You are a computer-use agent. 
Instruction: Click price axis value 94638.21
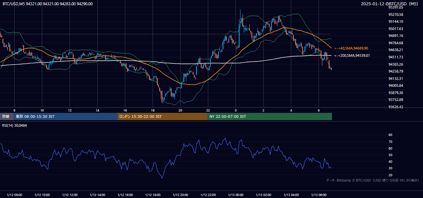click(396, 50)
